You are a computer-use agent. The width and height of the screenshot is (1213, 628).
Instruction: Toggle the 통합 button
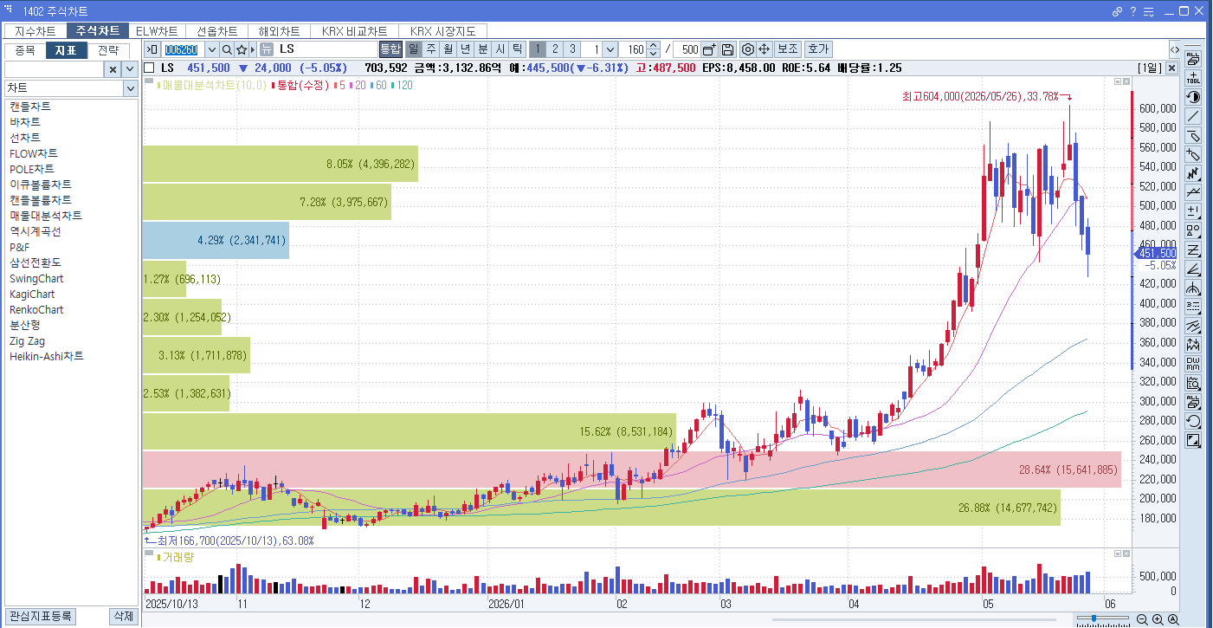390,49
